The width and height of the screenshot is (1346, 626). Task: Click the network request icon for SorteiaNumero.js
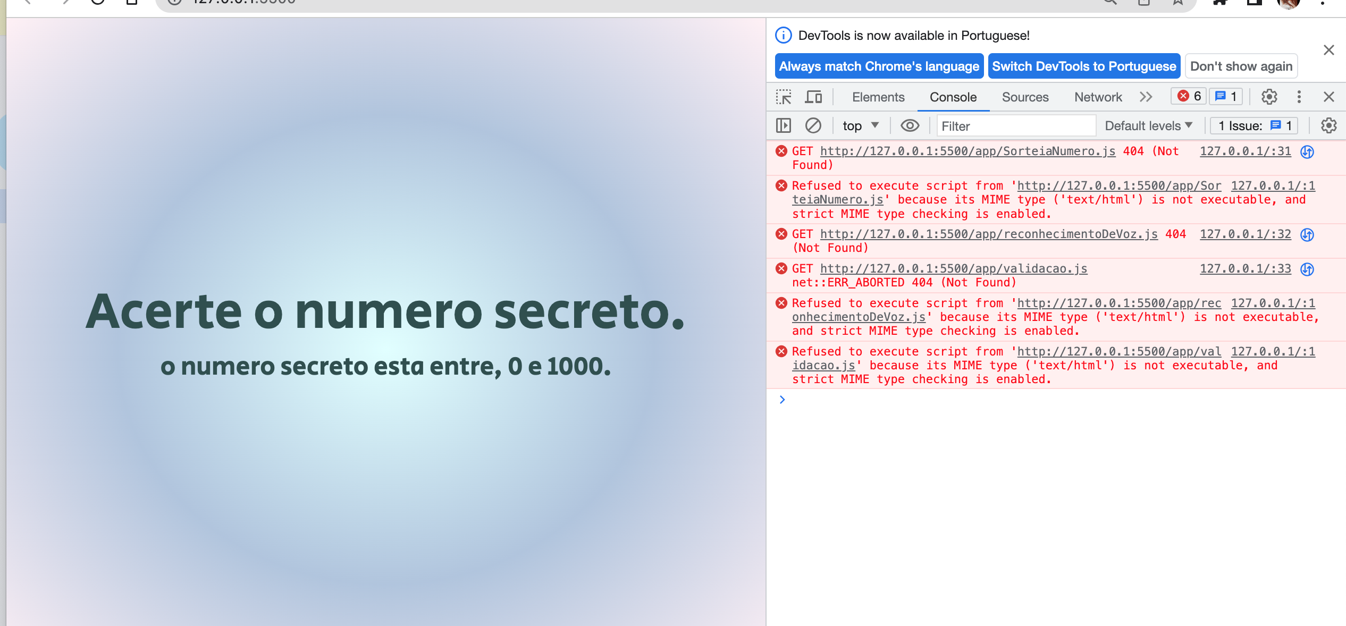pyautogui.click(x=1307, y=152)
